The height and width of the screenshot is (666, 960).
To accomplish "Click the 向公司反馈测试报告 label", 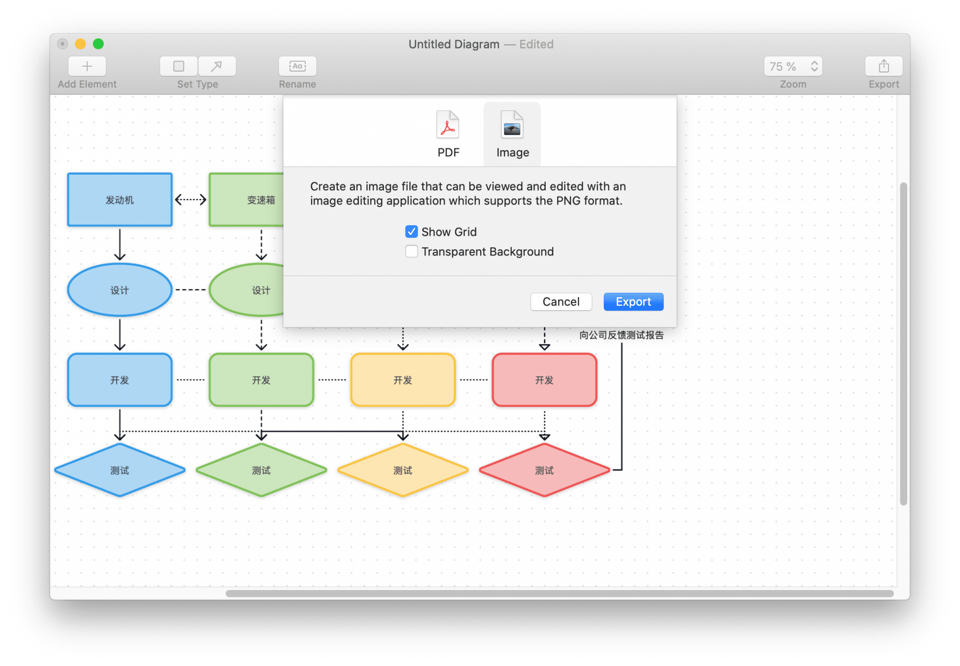I will coord(621,335).
